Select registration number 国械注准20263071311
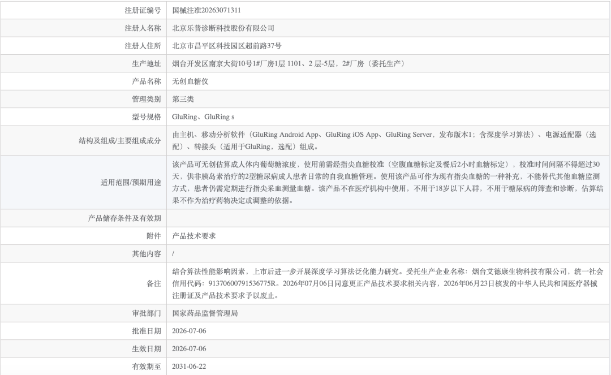 point(206,11)
